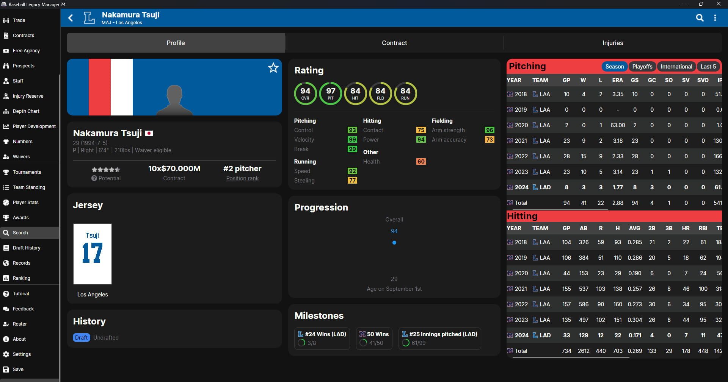Click the Position rank link
Viewport: 728px width, 382px height.
coord(242,178)
